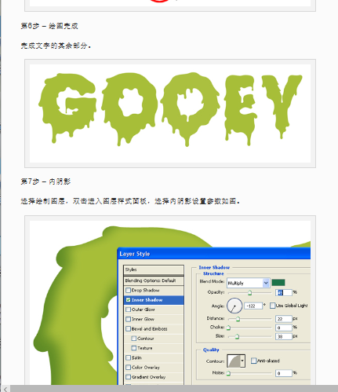
Task: Enable the Drop Shadow checkbox
Action: [x=128, y=290]
